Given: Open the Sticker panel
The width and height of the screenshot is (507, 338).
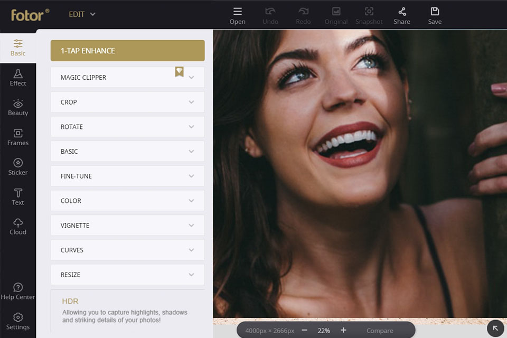Looking at the screenshot, I should 17,168.
